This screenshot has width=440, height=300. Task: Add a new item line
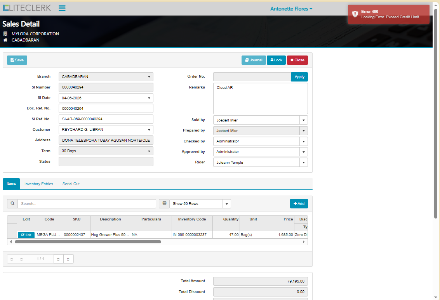(299, 203)
